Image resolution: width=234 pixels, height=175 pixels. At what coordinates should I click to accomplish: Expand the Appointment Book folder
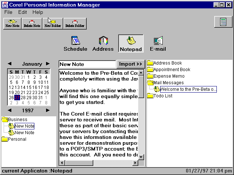(x=150, y=70)
